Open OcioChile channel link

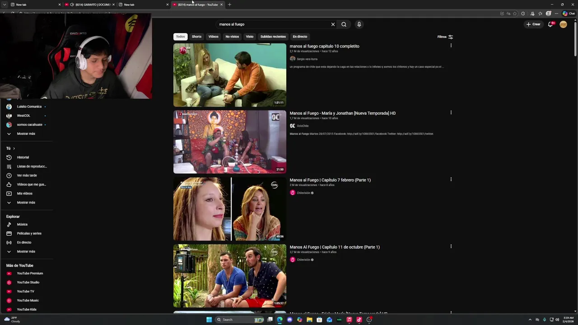click(x=303, y=126)
